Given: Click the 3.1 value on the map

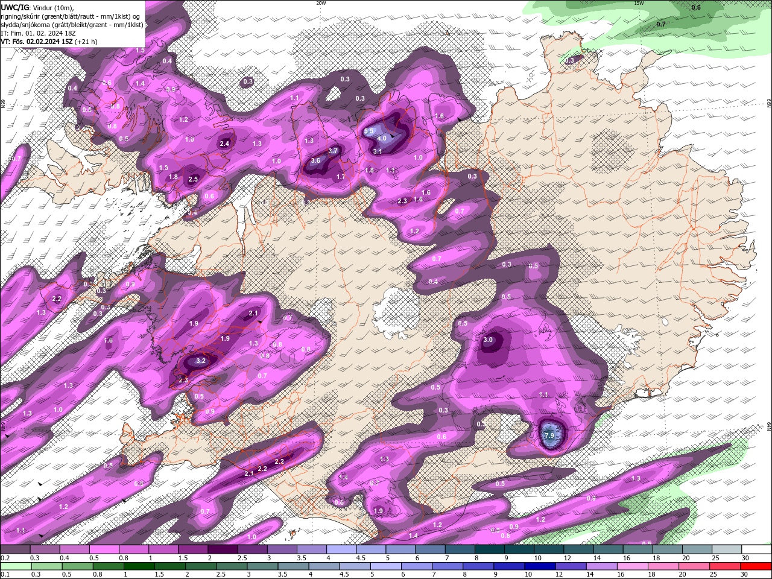Looking at the screenshot, I should pos(378,151).
